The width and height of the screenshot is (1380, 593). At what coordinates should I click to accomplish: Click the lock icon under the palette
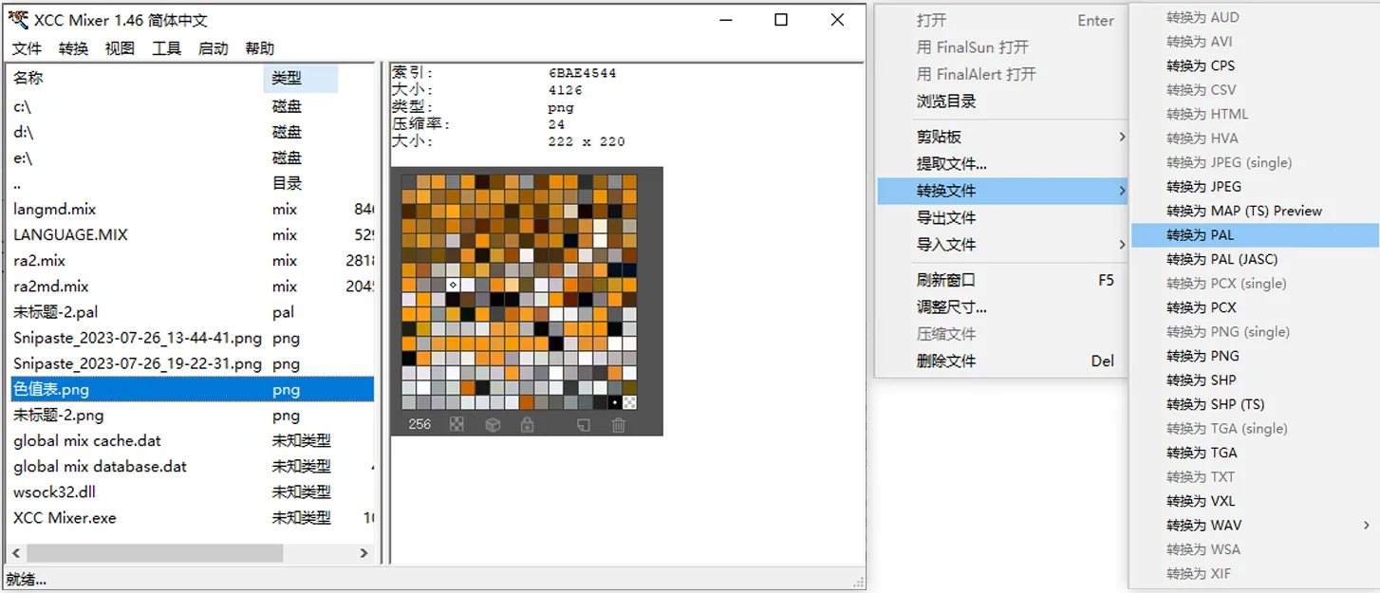coord(527,425)
